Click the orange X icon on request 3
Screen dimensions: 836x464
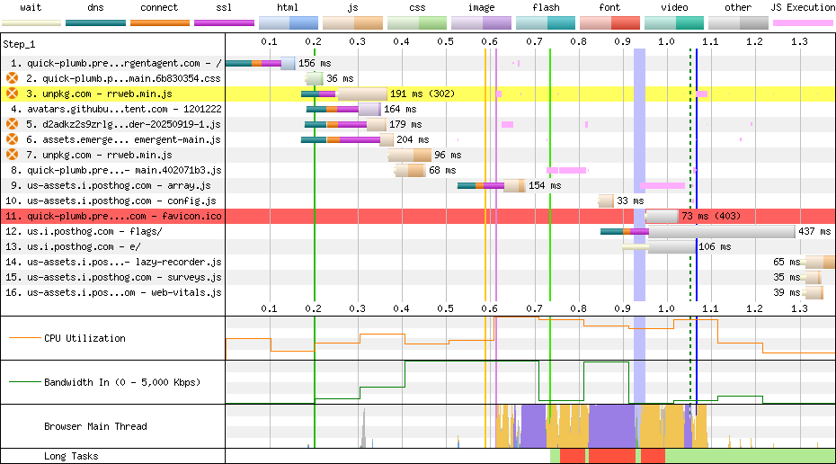coord(12,94)
